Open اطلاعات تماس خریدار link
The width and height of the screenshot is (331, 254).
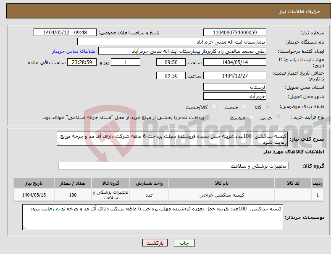(x=74, y=51)
